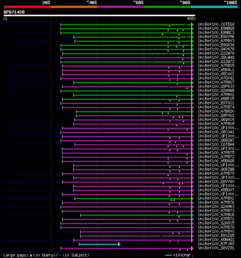Click the 408 end position label
This screenshot has width=241, height=258.
[190, 18]
